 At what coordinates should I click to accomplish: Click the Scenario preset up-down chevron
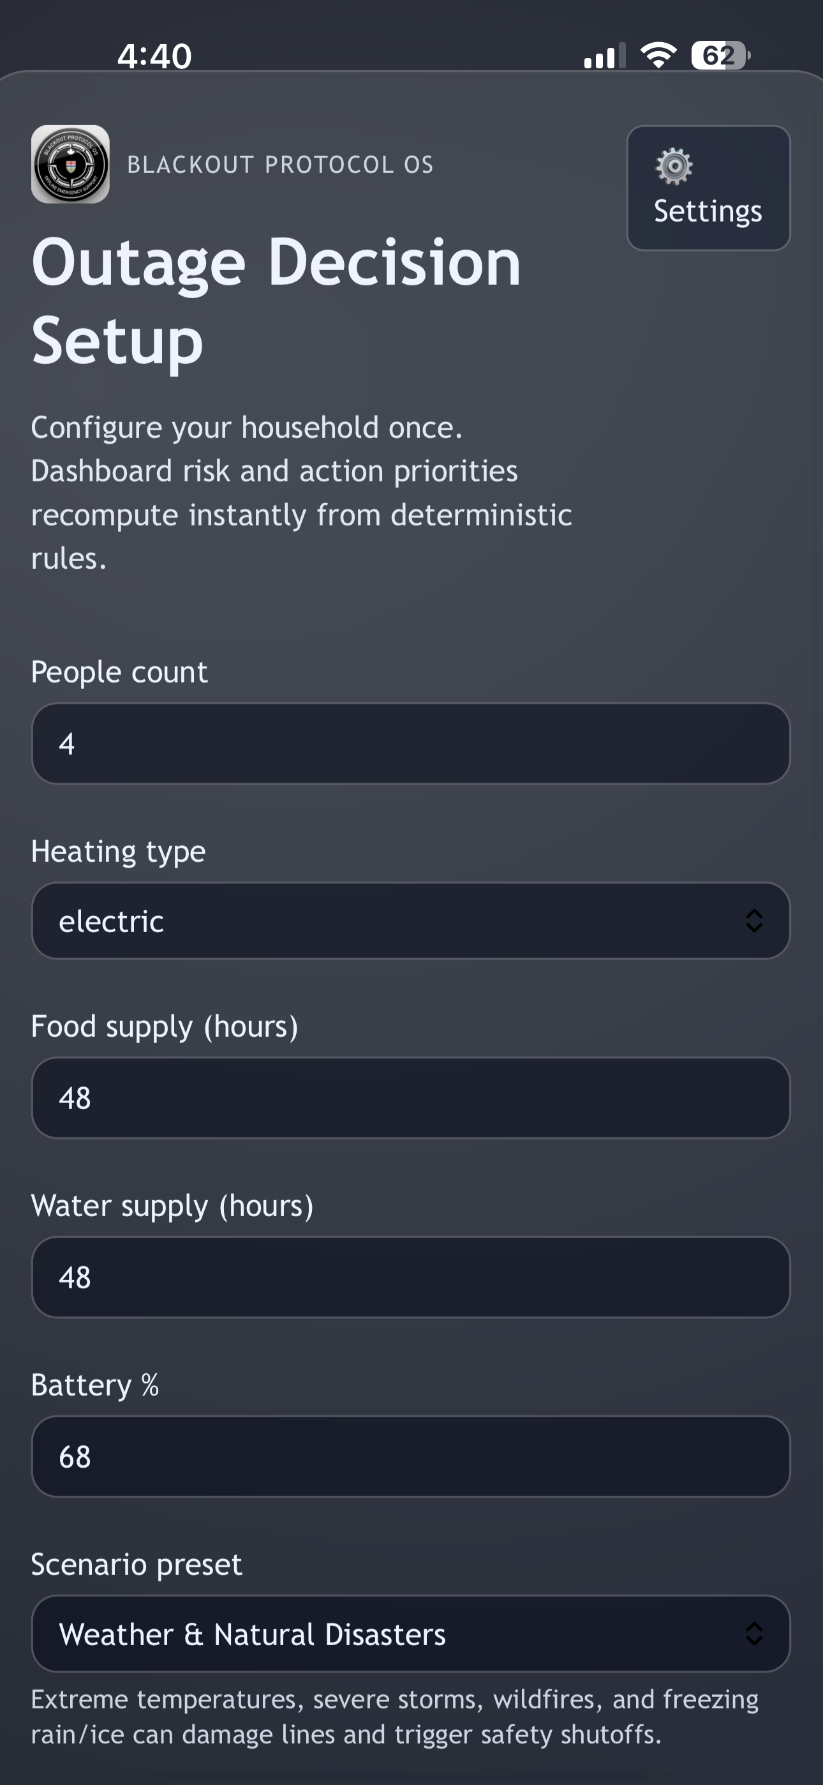753,1634
